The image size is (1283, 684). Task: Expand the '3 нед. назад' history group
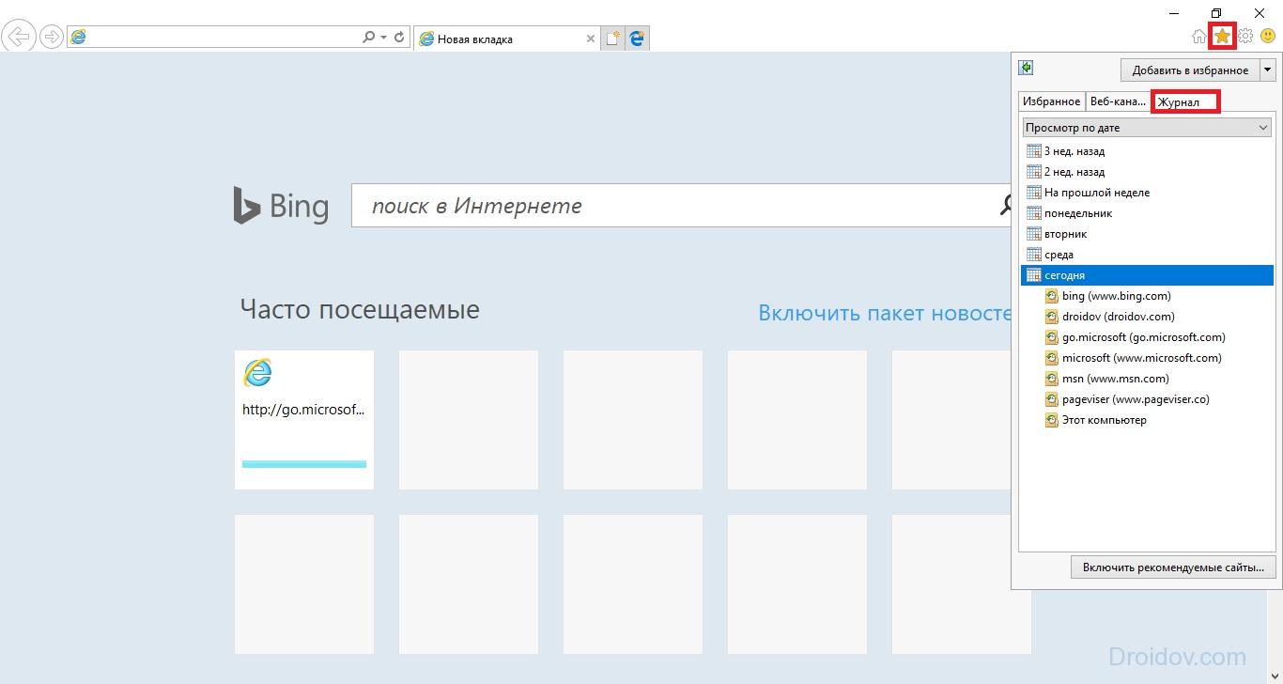(x=1074, y=151)
